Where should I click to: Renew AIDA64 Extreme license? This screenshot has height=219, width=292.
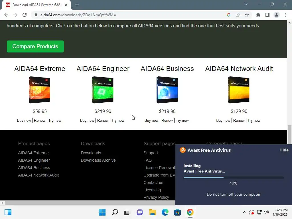point(40,121)
